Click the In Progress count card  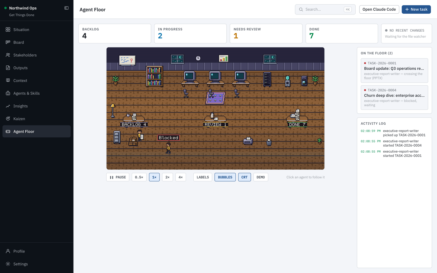[x=190, y=34]
